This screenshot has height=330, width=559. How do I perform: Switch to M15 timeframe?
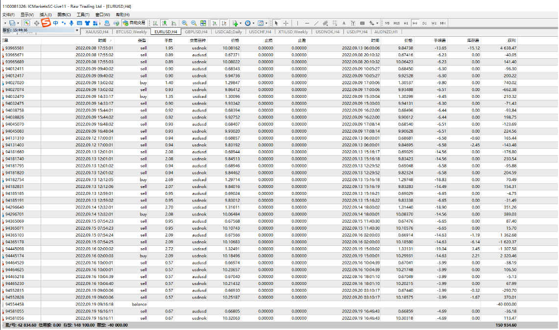[x=396, y=23]
